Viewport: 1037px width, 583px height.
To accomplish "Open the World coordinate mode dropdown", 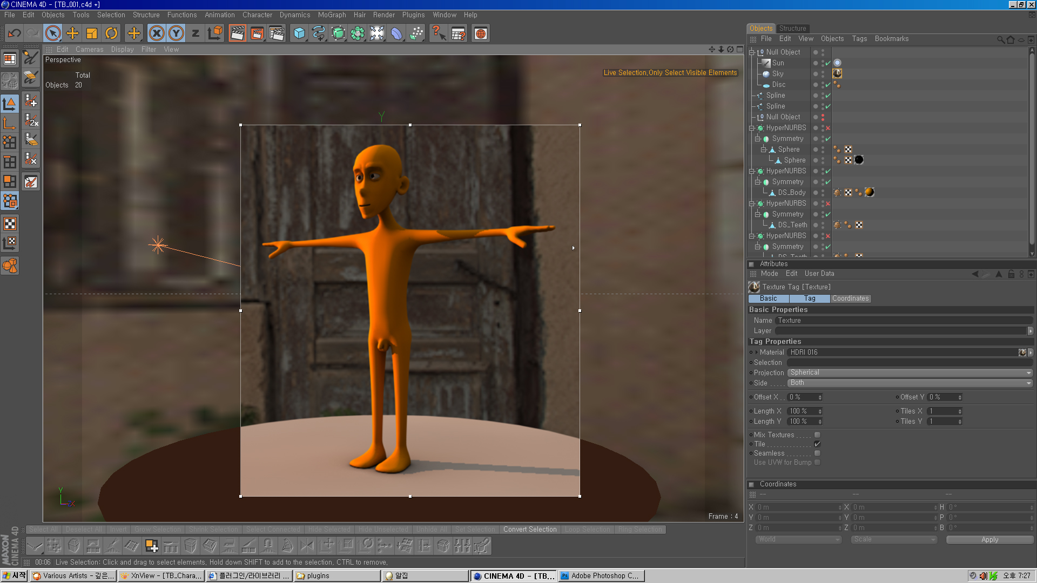I will [799, 540].
